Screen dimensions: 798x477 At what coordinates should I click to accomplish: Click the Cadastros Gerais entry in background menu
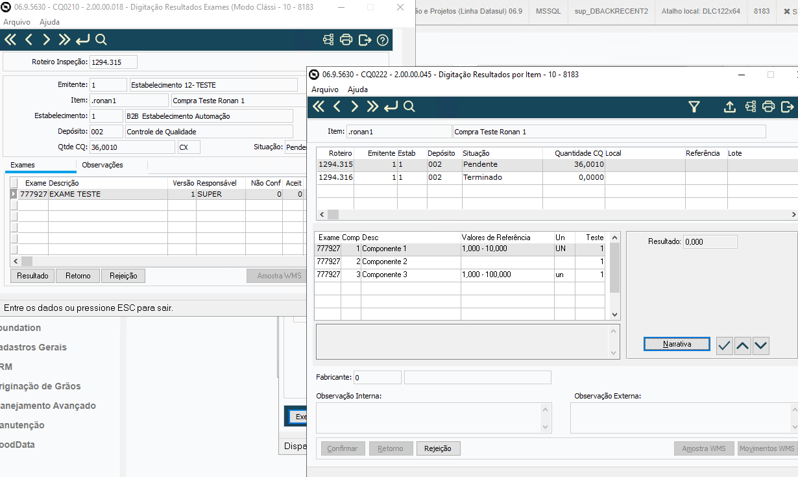(x=33, y=347)
